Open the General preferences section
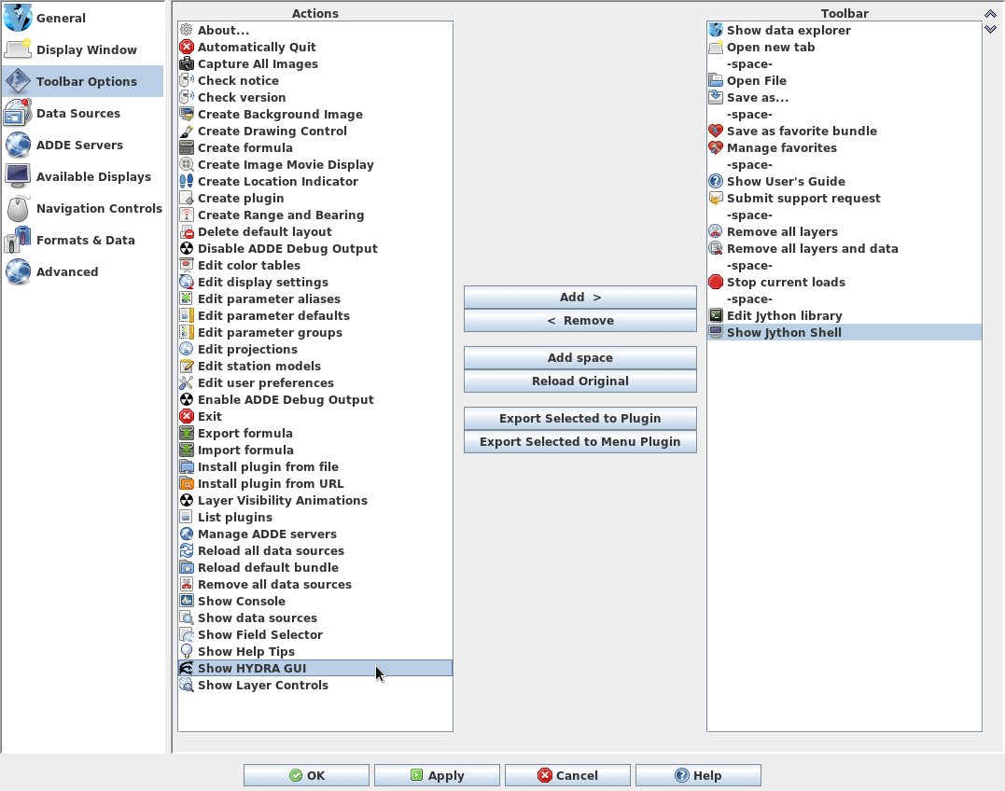1005x791 pixels. point(83,18)
